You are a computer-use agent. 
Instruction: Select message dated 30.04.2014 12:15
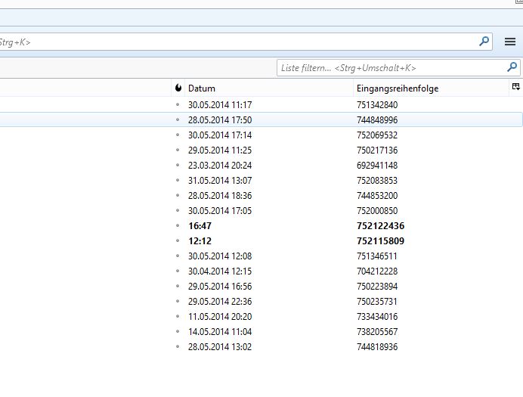tap(220, 271)
